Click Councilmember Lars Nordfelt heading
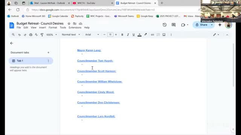 pyautogui.click(x=96, y=117)
